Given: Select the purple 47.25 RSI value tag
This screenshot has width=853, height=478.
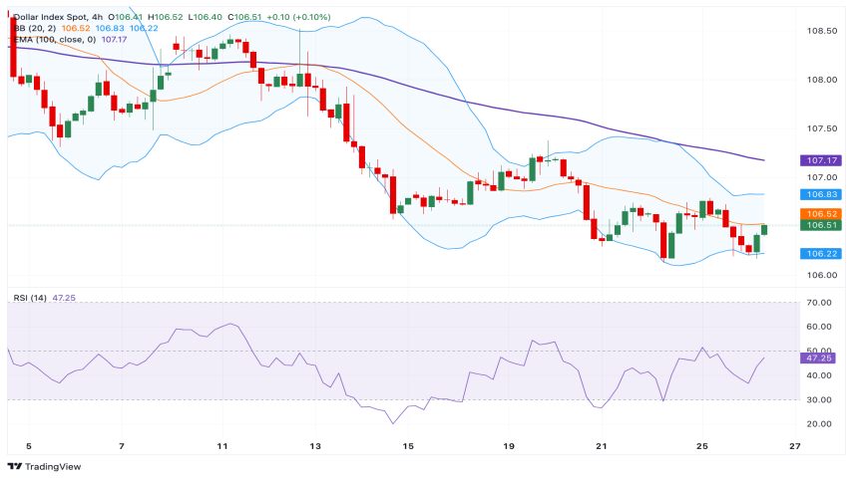Looking at the screenshot, I should [x=820, y=357].
